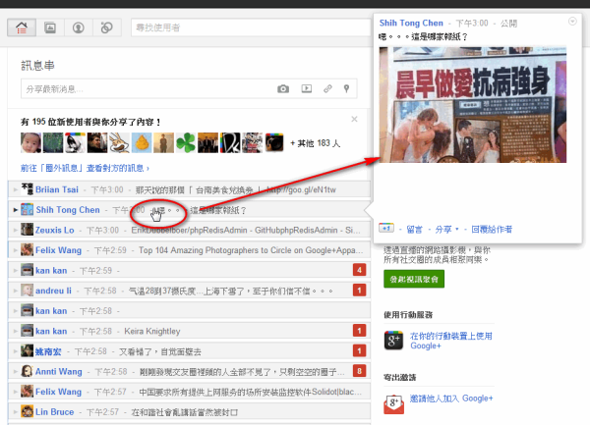Dismiss the 195 new users notice

[x=354, y=119]
